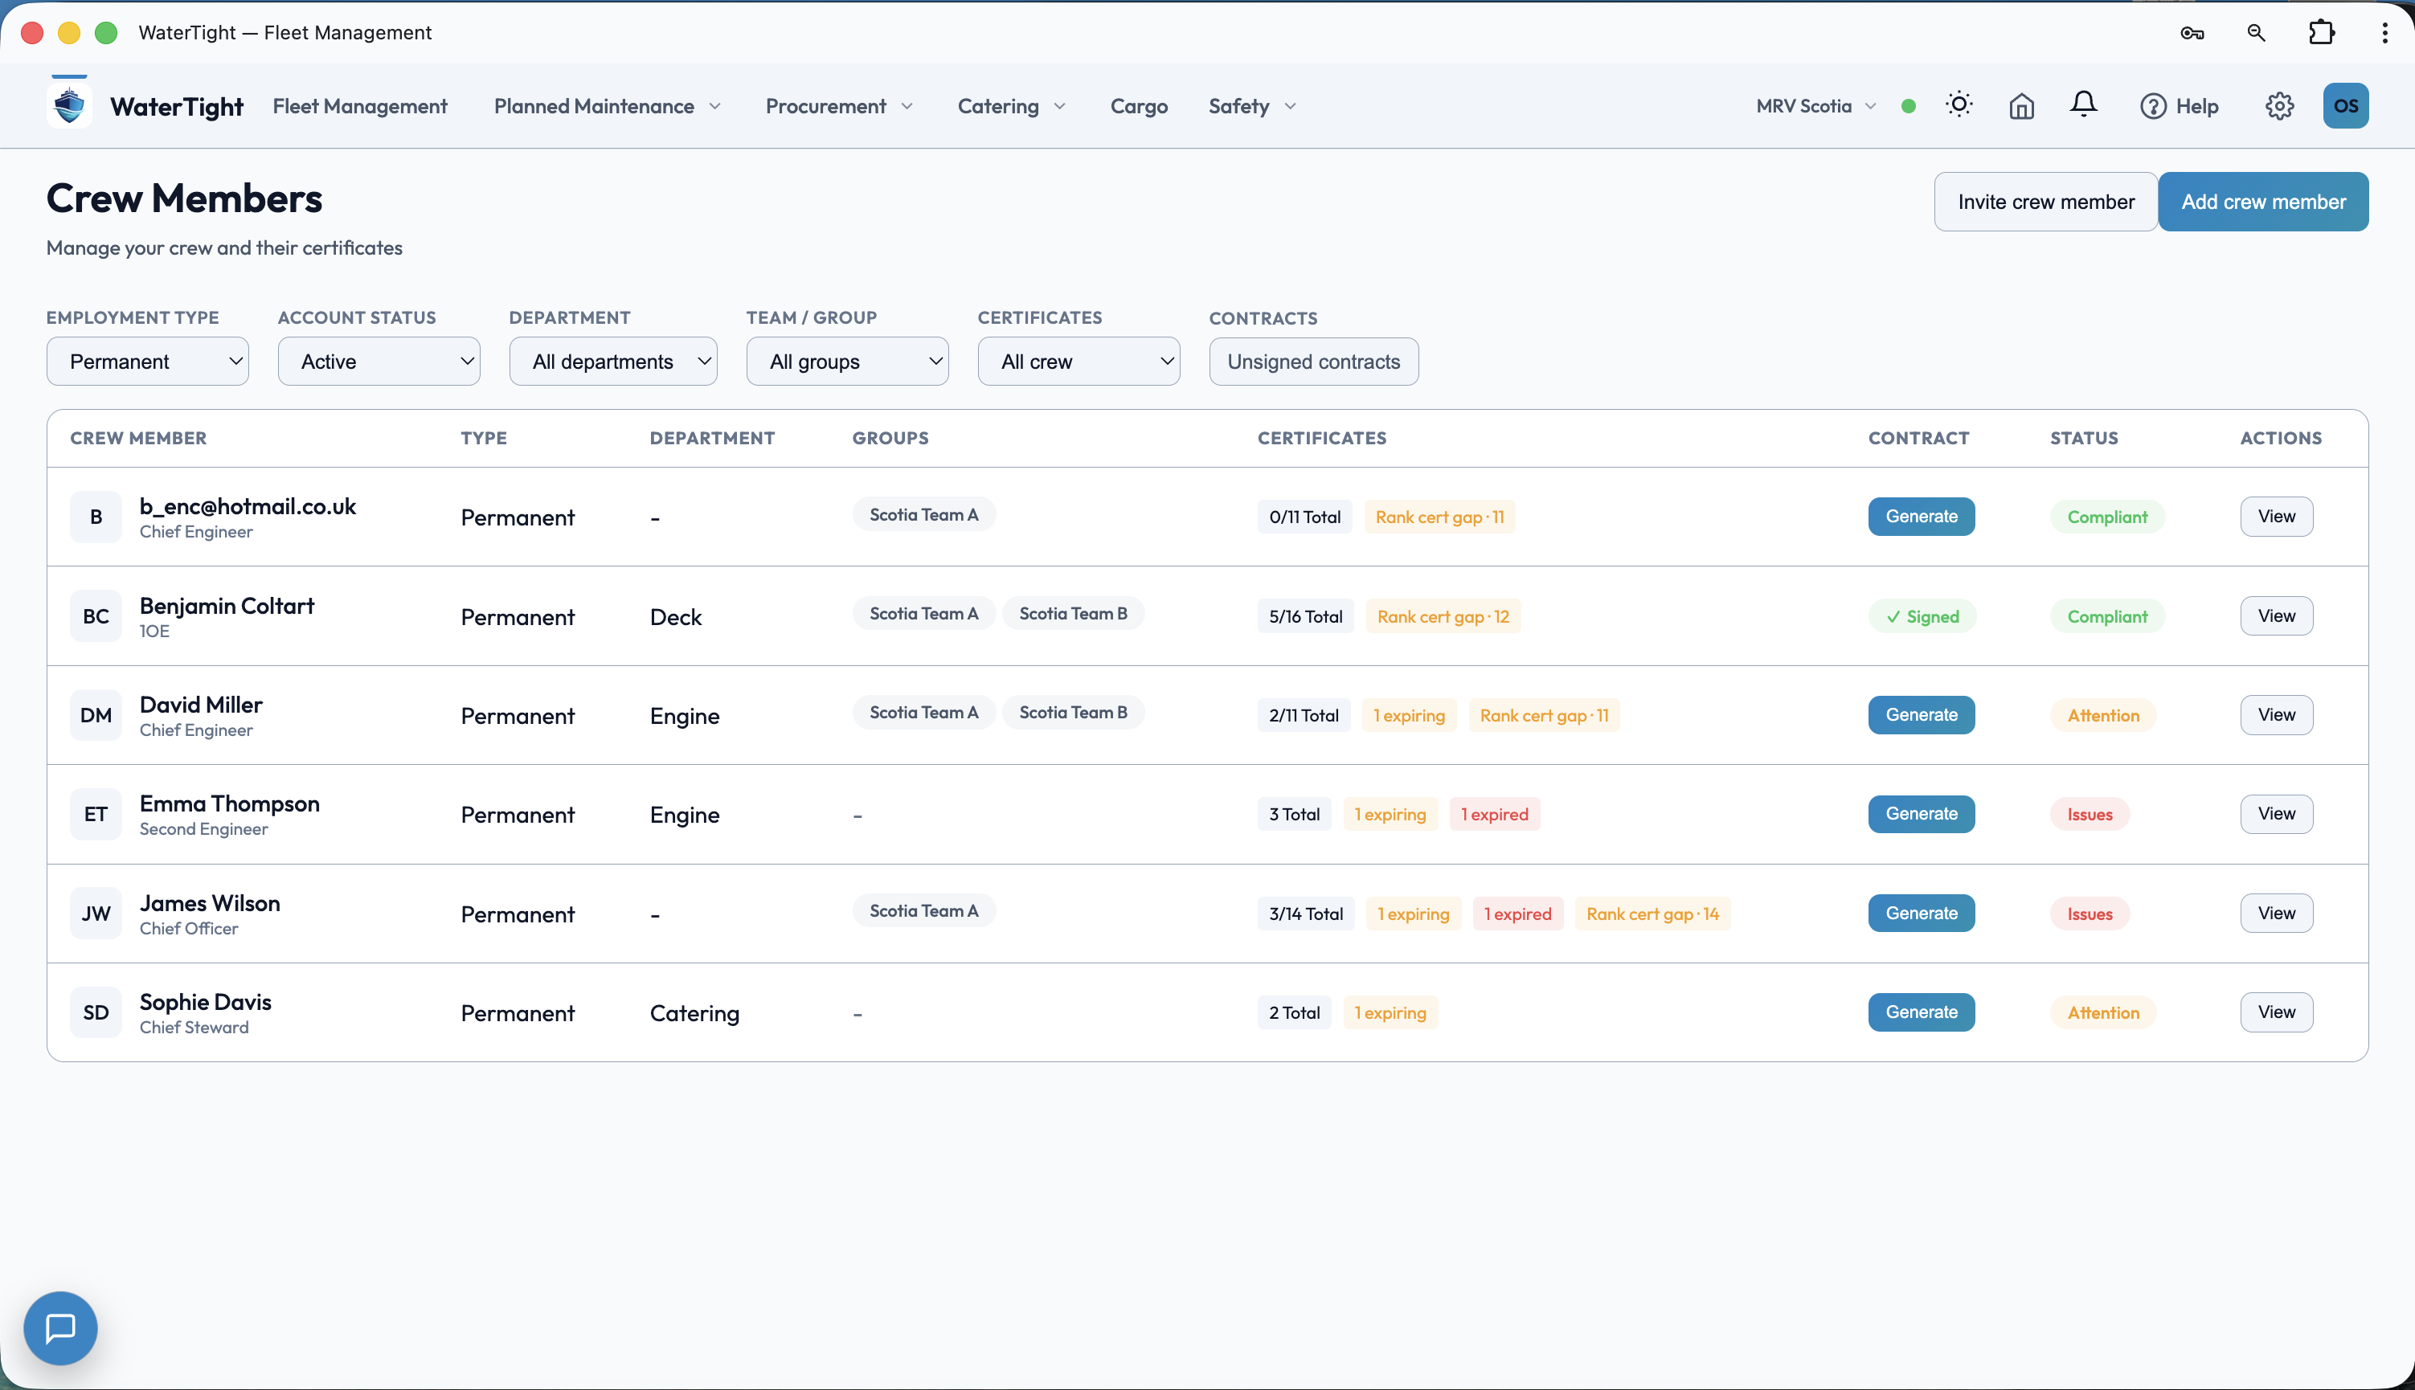The image size is (2415, 1390).
Task: Generate contract for James Wilson
Action: point(1922,914)
